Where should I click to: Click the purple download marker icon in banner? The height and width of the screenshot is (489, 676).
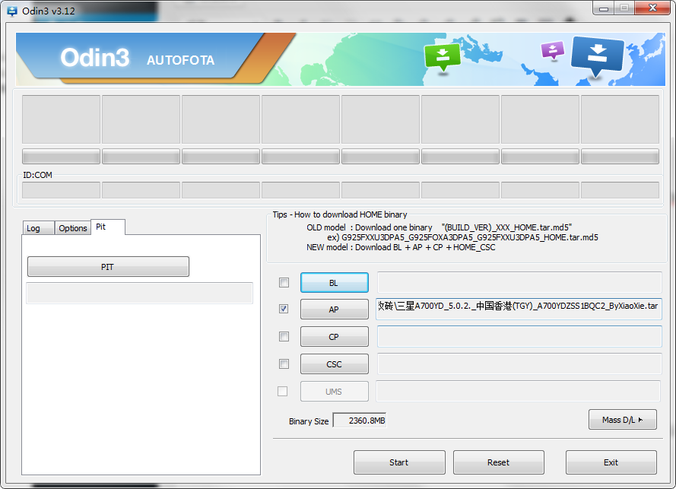tap(552, 50)
